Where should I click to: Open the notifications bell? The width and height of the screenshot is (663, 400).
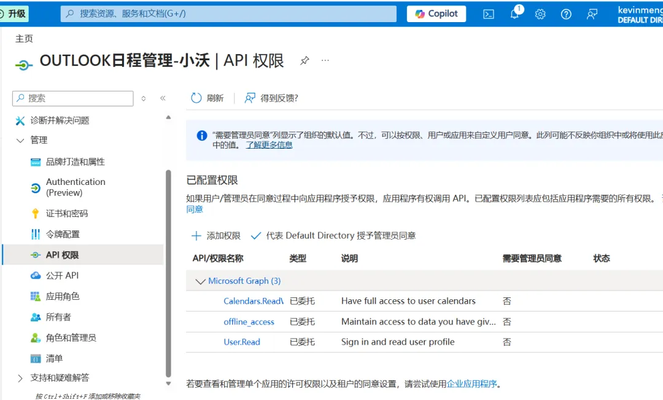(514, 14)
